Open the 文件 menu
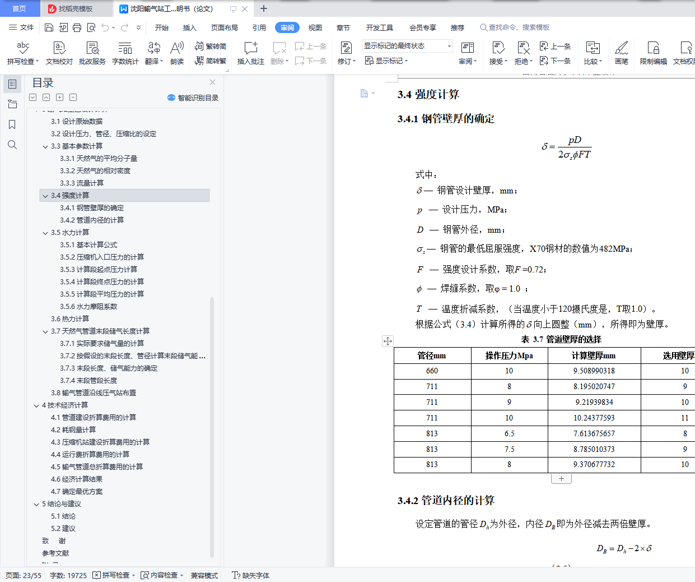 (x=22, y=27)
